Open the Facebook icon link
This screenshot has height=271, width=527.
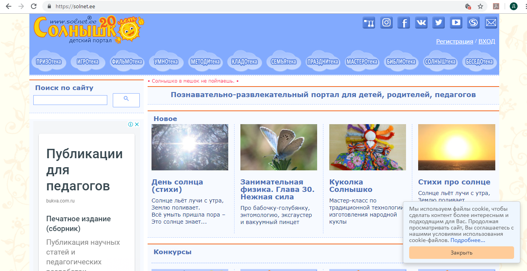(x=404, y=23)
